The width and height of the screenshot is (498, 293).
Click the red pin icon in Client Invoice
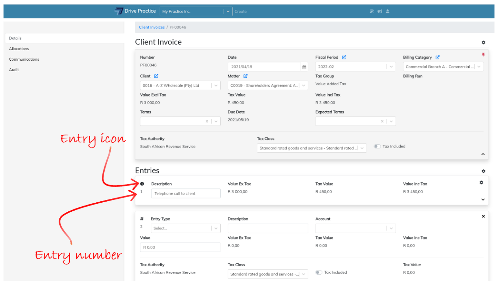coord(483,55)
